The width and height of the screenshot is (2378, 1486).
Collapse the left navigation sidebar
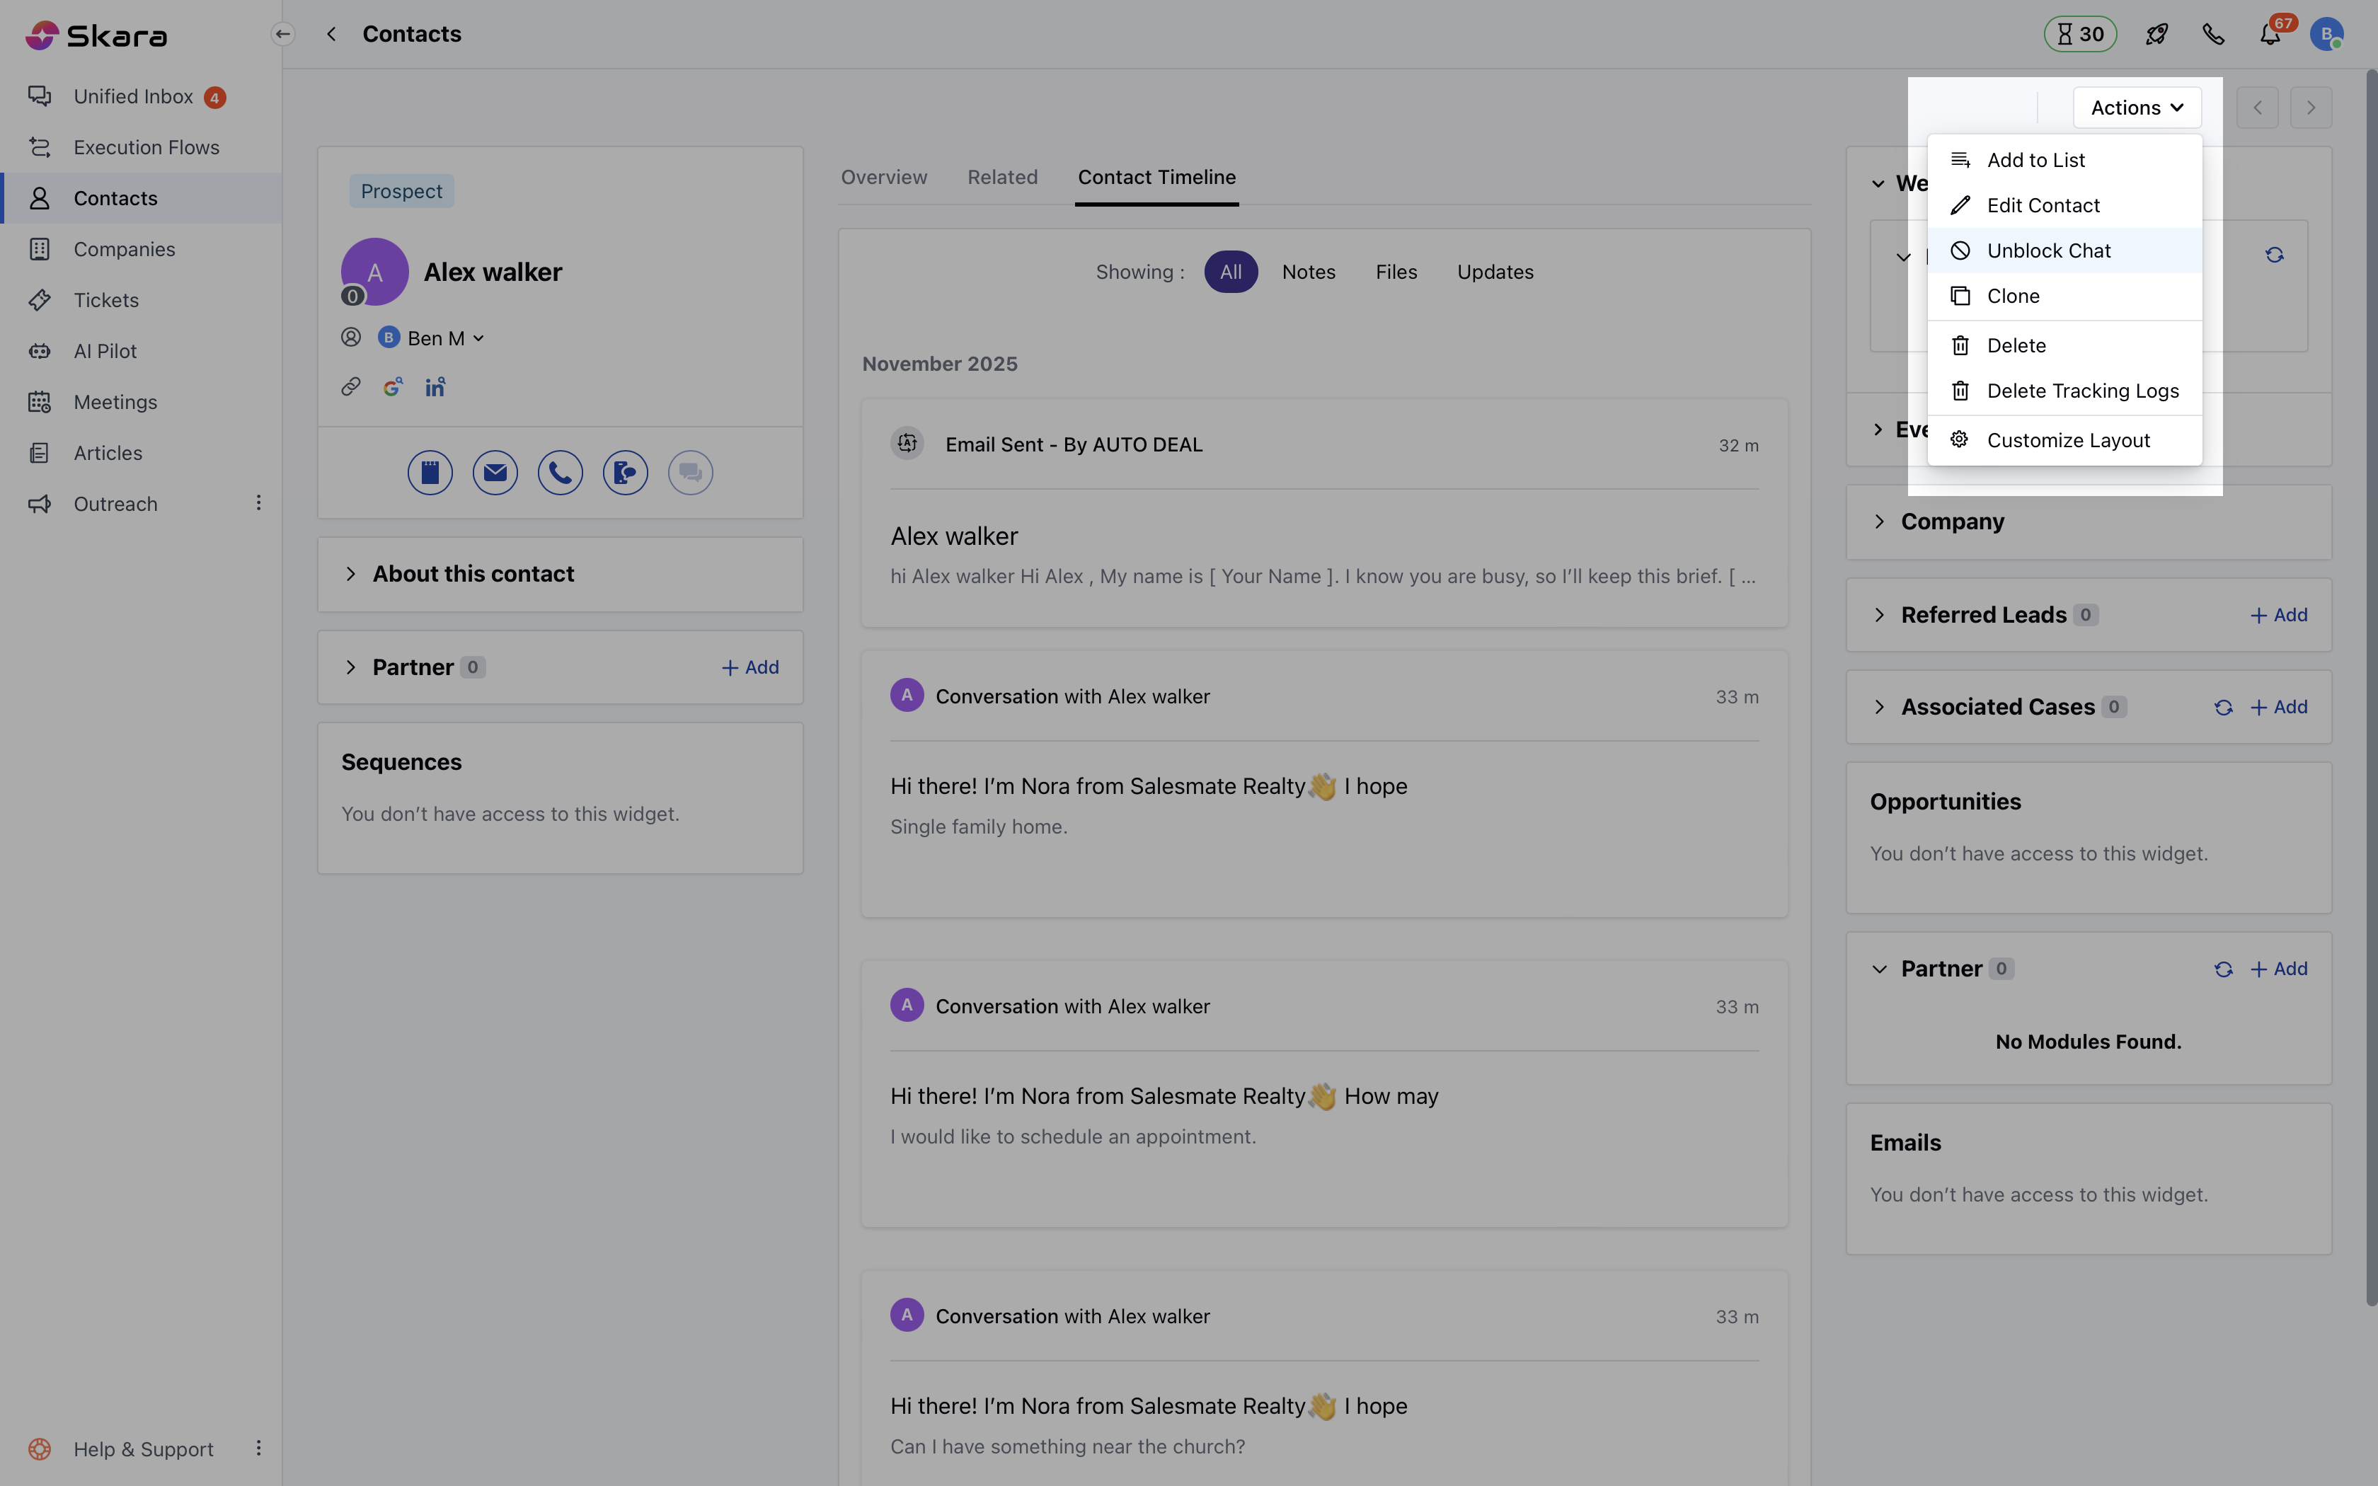coord(282,33)
